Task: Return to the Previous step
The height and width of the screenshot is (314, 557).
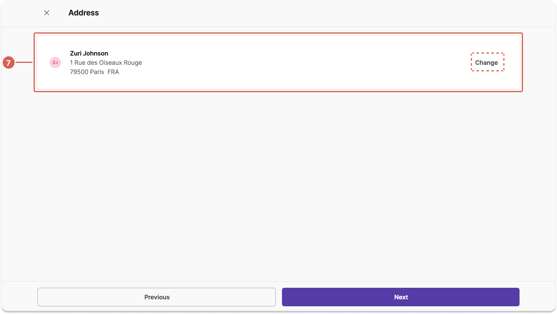Action: coord(156,297)
